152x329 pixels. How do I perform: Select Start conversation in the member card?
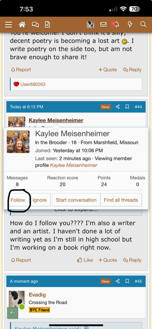pyautogui.click(x=76, y=200)
